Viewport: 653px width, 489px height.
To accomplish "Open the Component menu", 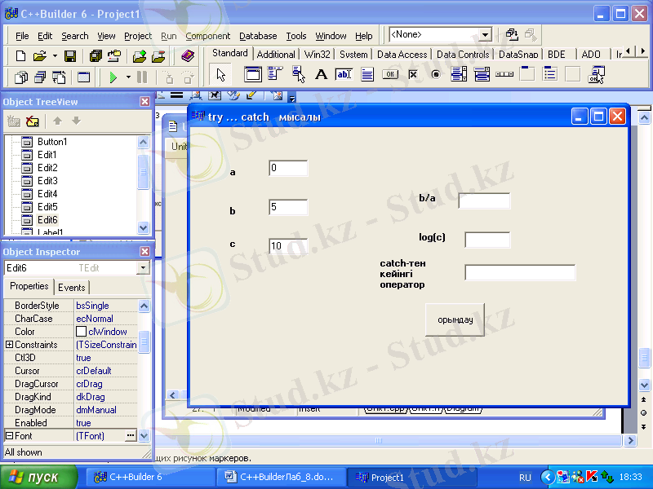I will tap(207, 36).
